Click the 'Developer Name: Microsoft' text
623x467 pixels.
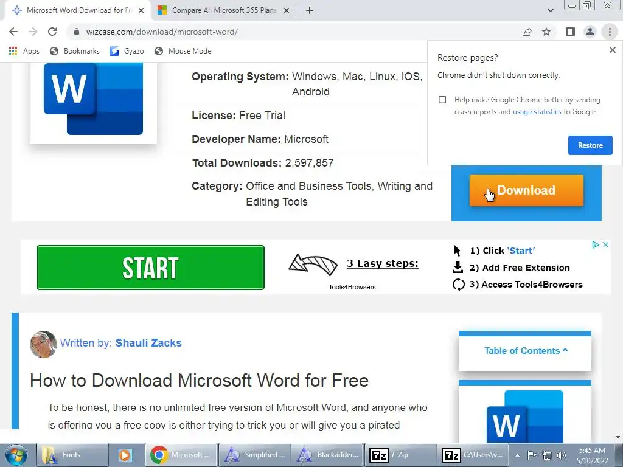pyautogui.click(x=260, y=139)
